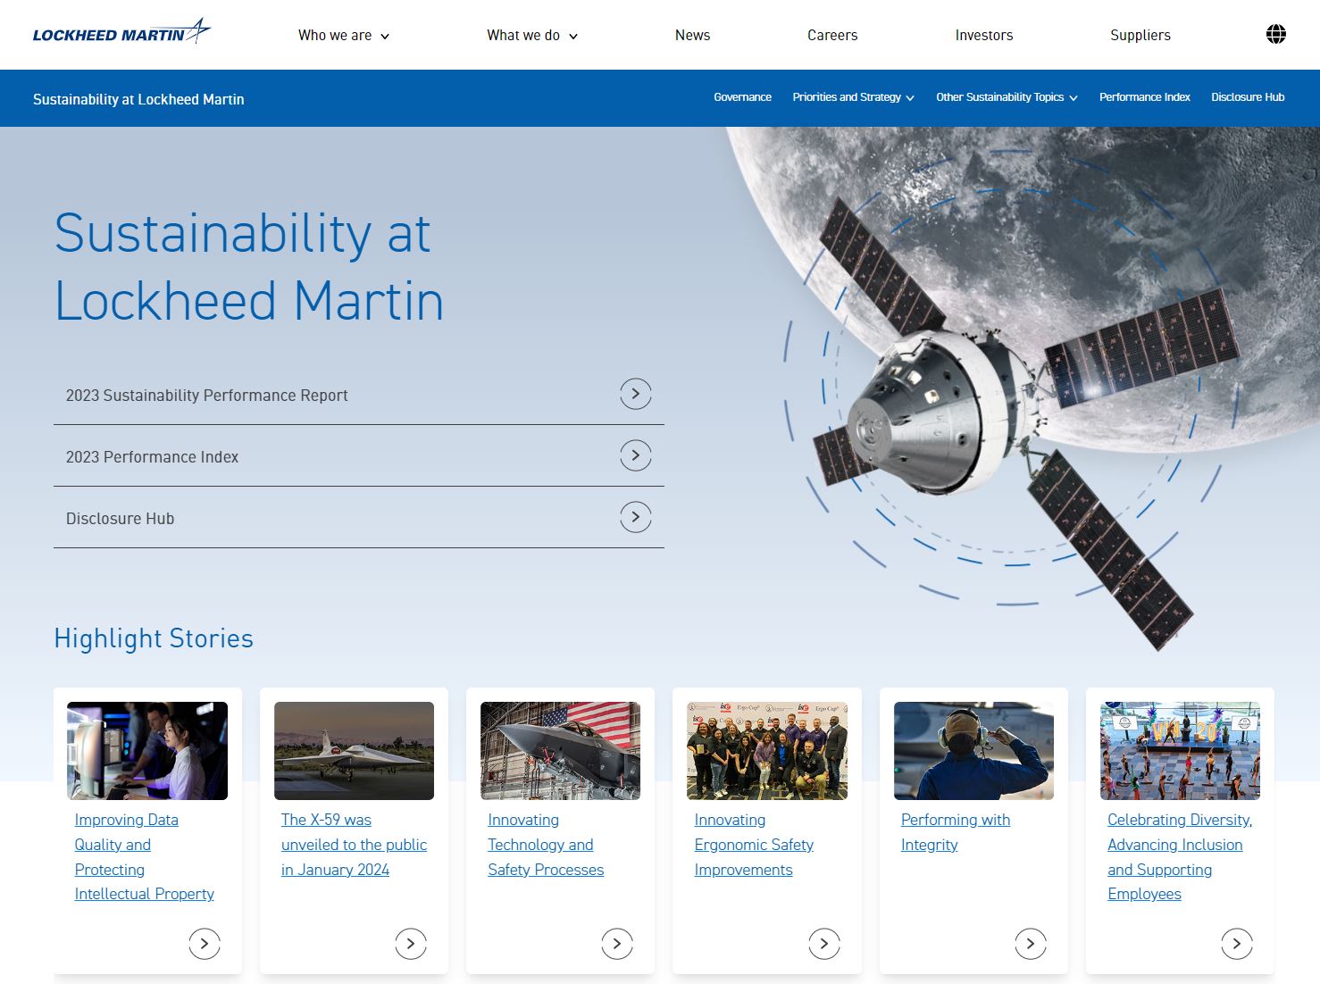Viewport: 1320px width, 984px height.
Task: Go to the Careers page
Action: pos(832,36)
